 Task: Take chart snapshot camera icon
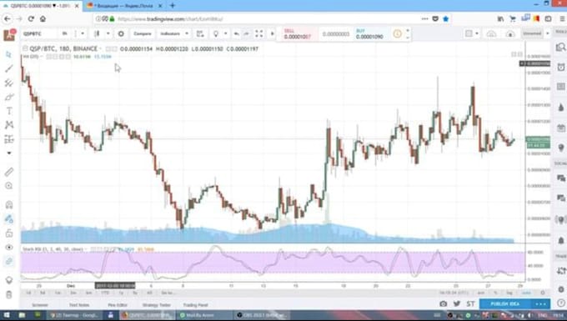444,304
